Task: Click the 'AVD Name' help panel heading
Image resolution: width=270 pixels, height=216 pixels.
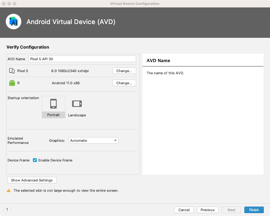Action: [x=158, y=61]
